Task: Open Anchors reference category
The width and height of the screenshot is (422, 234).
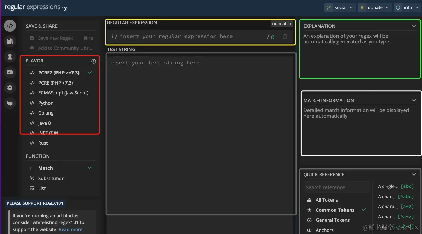Action: pos(336,230)
